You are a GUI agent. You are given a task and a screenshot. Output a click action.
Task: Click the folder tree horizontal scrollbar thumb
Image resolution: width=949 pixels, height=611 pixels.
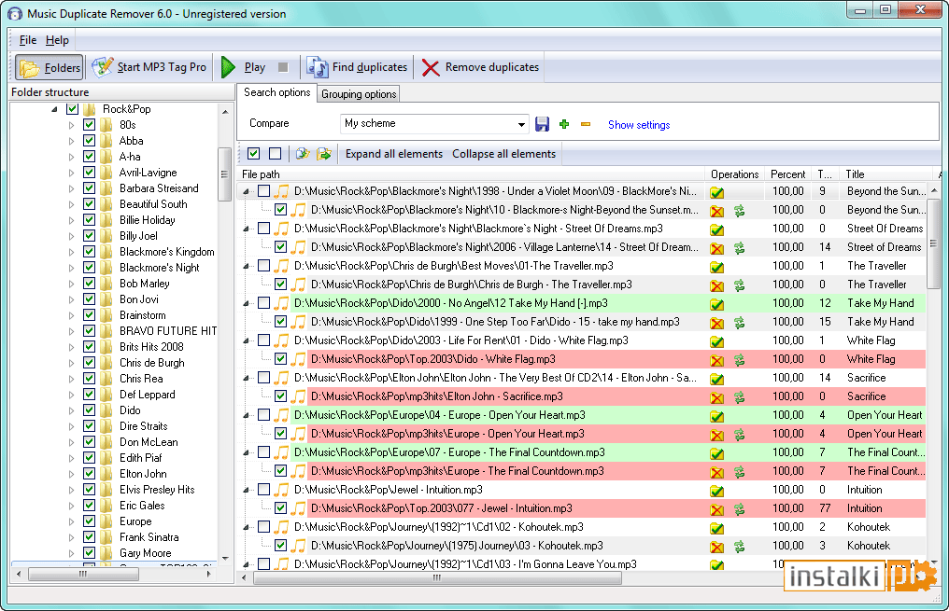pyautogui.click(x=83, y=574)
